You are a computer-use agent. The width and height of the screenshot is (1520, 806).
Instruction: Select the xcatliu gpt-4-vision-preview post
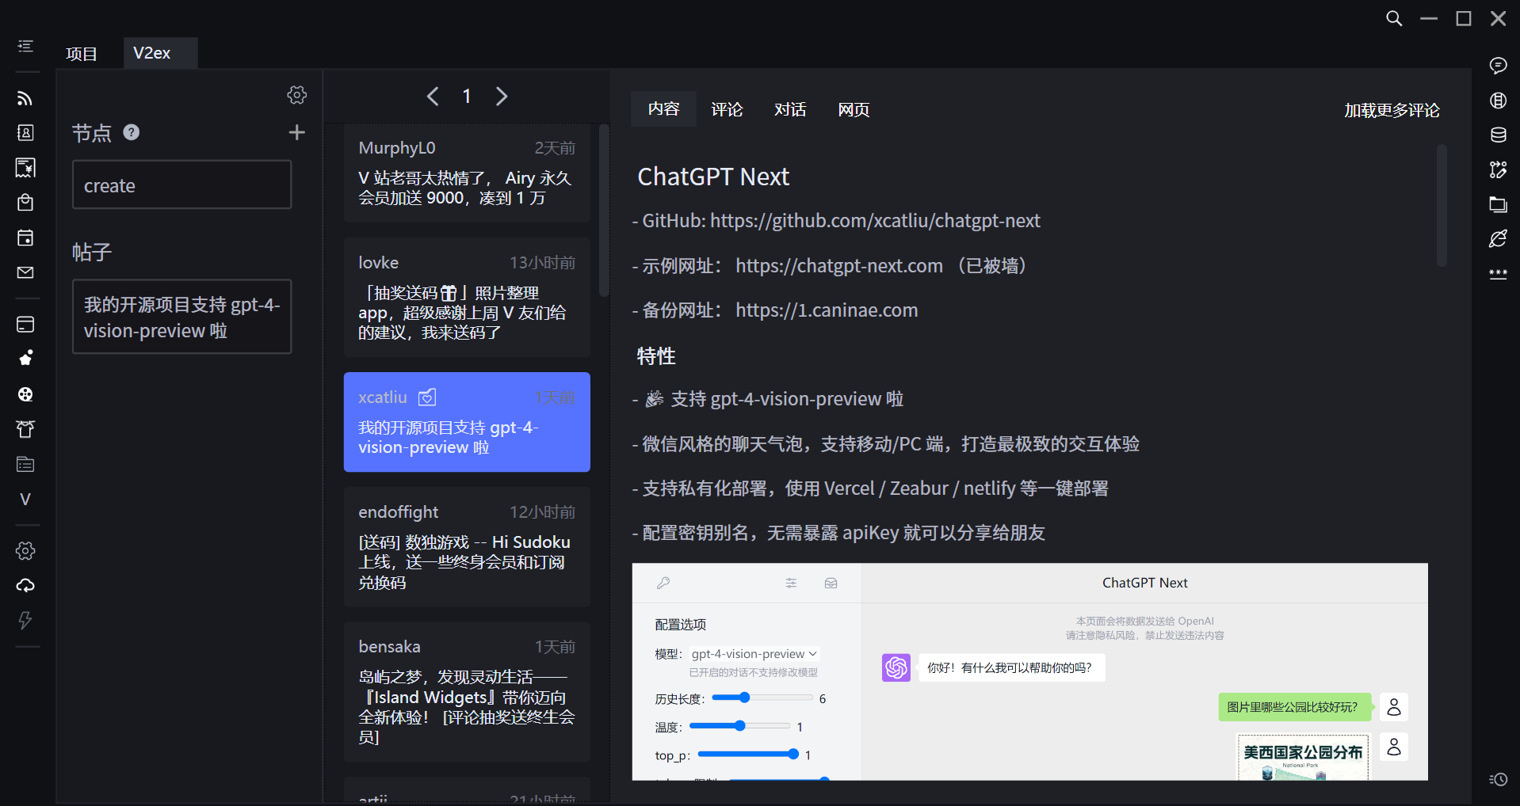pyautogui.click(x=467, y=422)
